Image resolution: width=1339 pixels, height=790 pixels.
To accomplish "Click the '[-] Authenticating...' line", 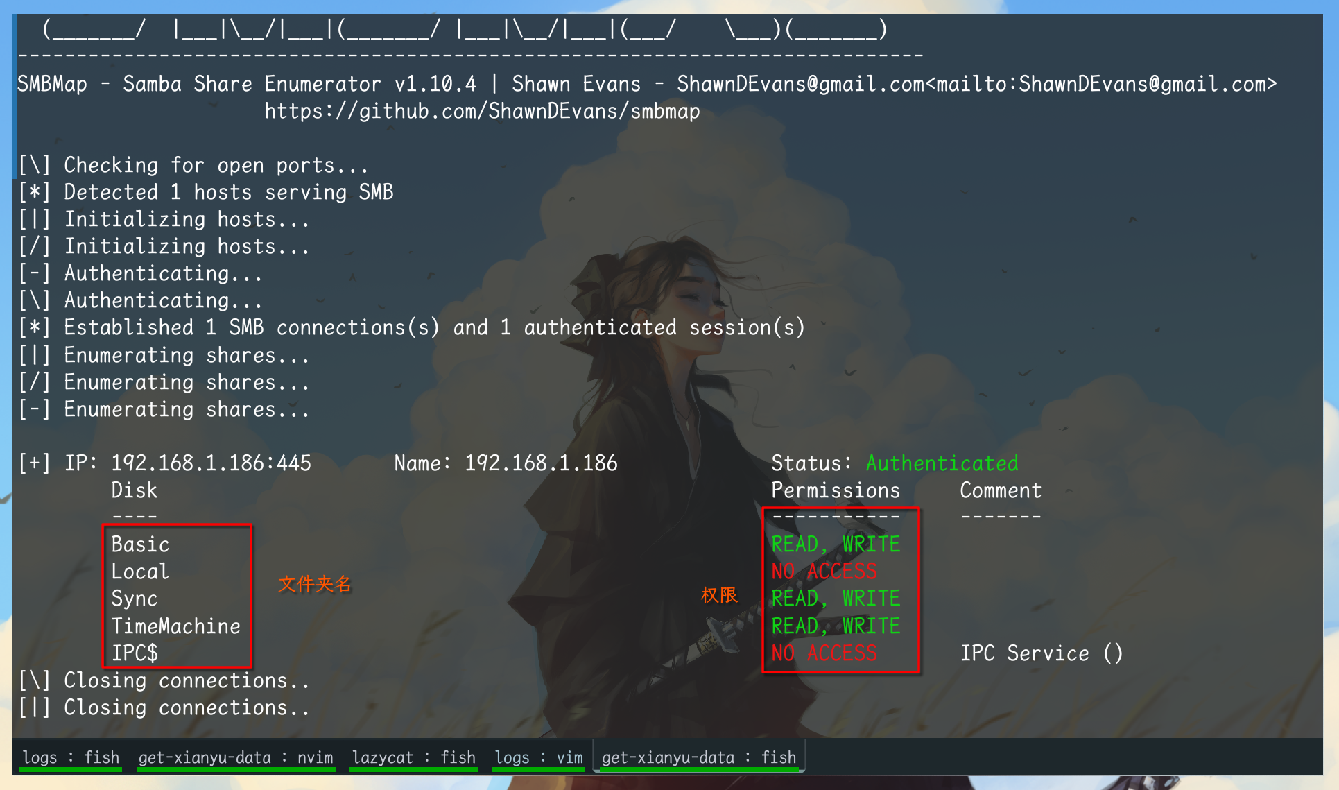I will [x=140, y=273].
